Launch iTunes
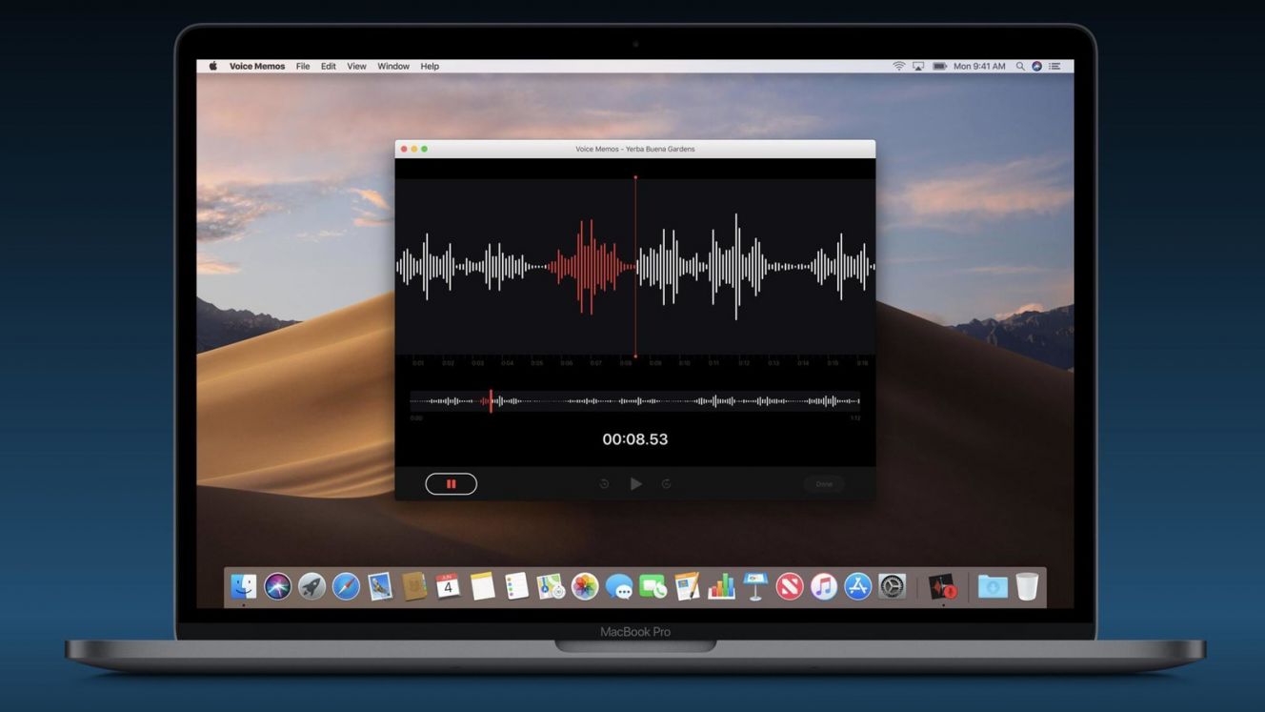Viewport: 1265px width, 712px height. click(824, 586)
